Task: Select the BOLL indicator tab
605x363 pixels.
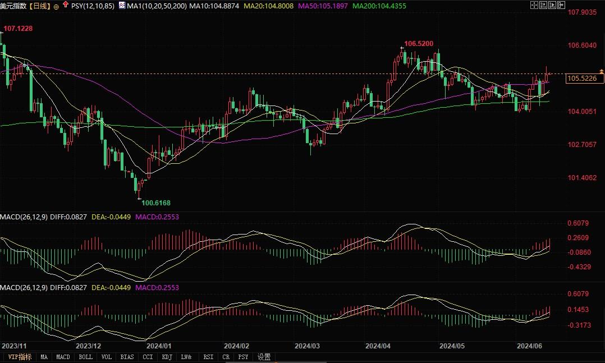Action: (86, 357)
